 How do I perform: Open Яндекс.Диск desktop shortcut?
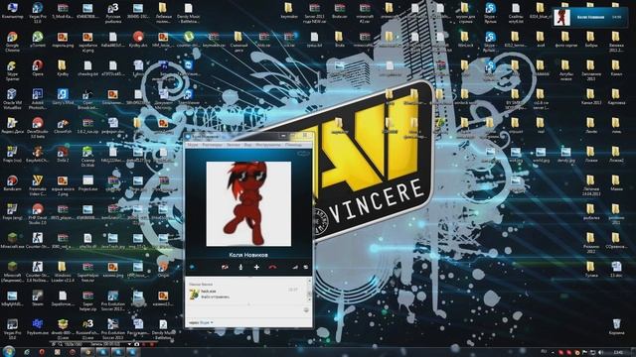[12, 126]
